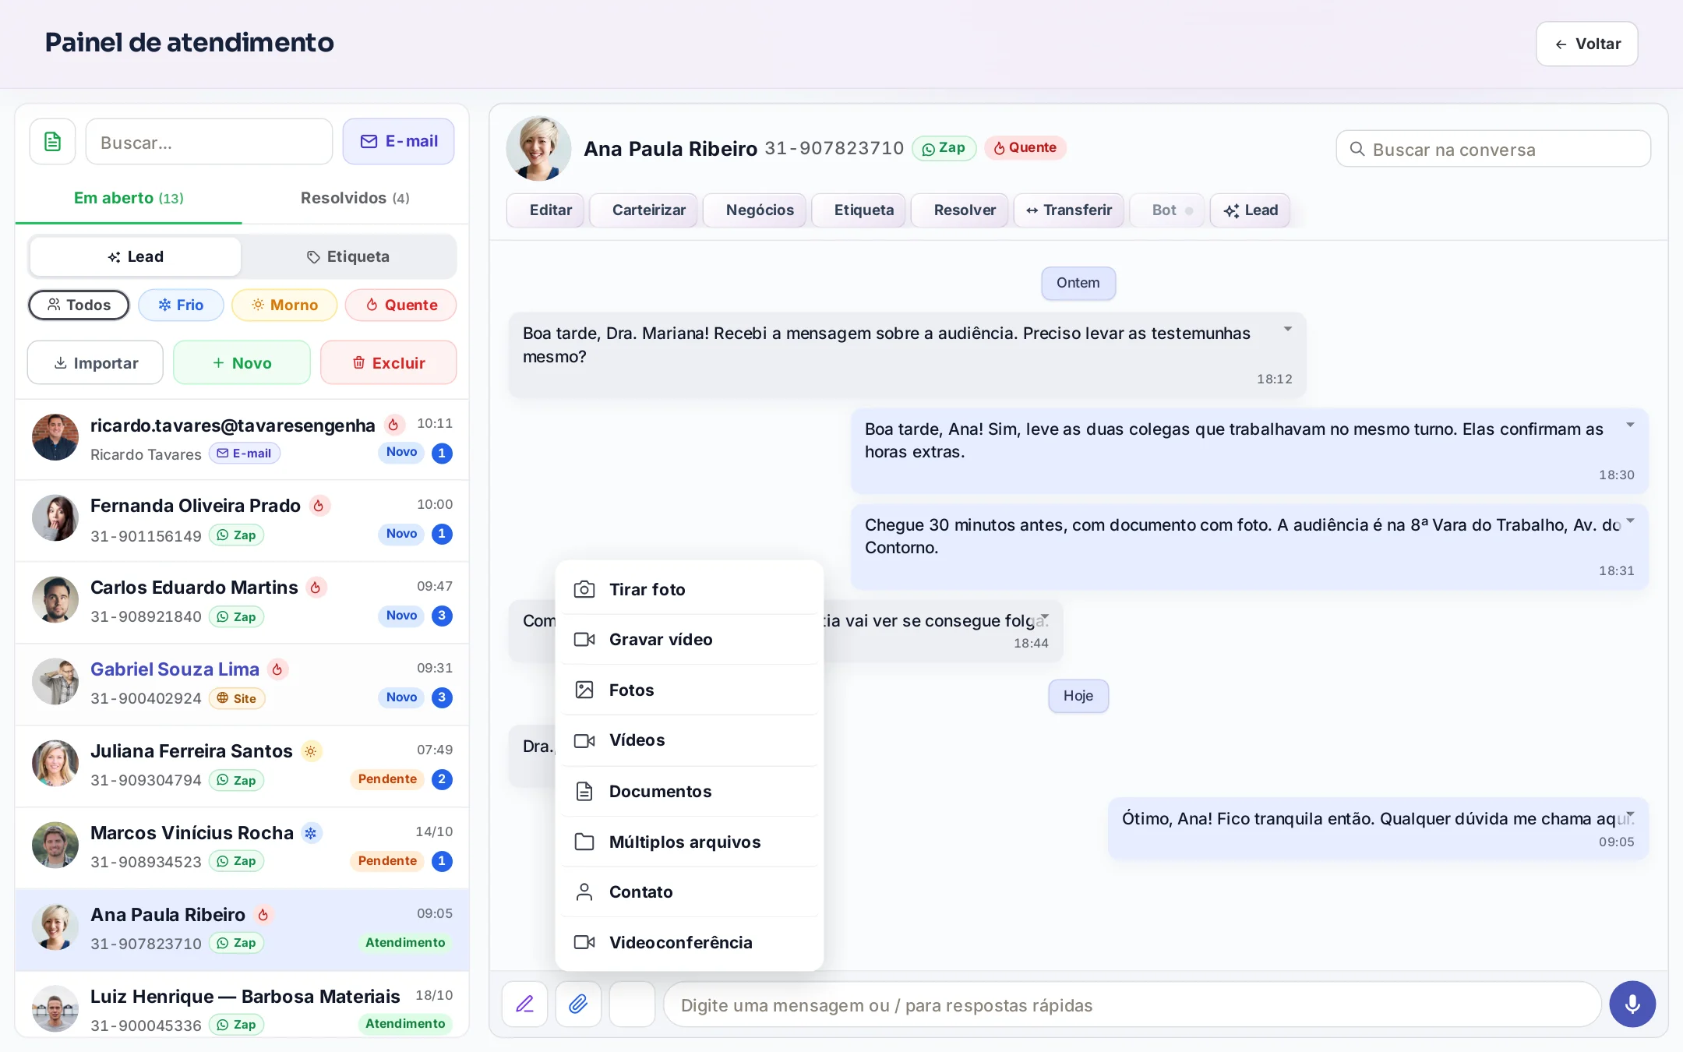This screenshot has width=1683, height=1052.
Task: Click the Zap badge in chat header
Action: [x=944, y=148]
